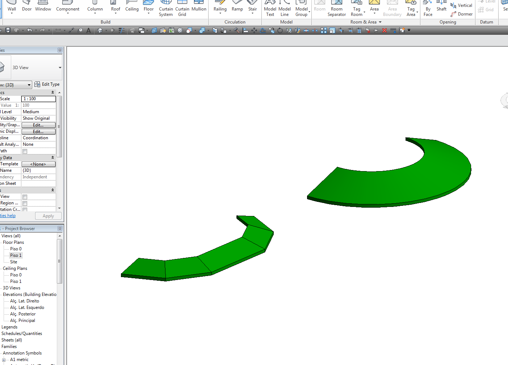Save the project with the floppy disk icon
Viewport: 508px width, 365px height.
[8, 30]
